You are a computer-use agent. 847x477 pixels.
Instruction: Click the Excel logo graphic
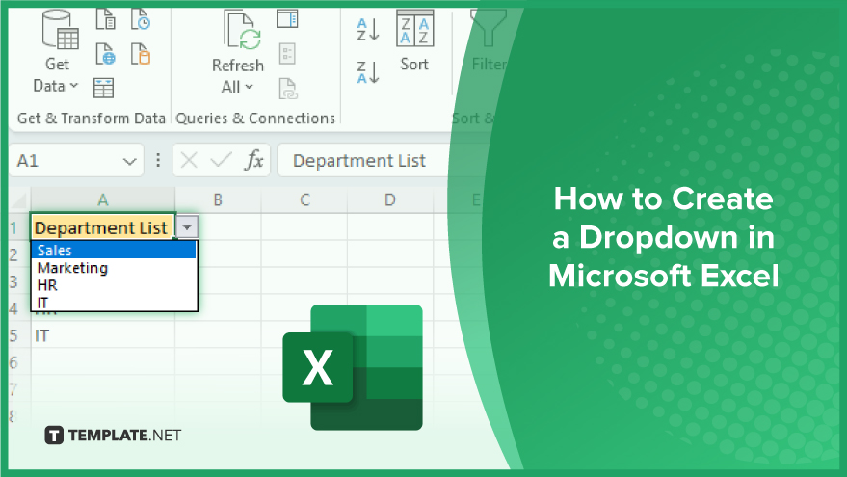pyautogui.click(x=353, y=367)
